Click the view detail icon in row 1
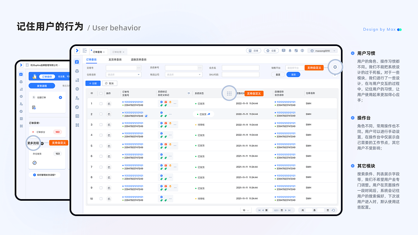 pyautogui.click(x=109, y=103)
